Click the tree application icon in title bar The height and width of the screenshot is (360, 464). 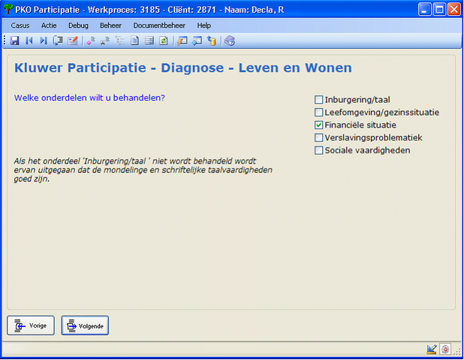coord(8,9)
